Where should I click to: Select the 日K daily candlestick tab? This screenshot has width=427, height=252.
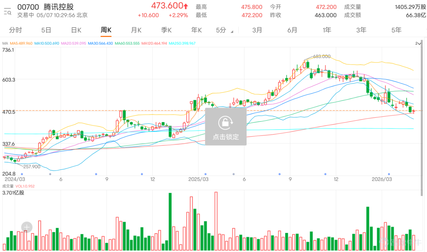click(x=76, y=30)
